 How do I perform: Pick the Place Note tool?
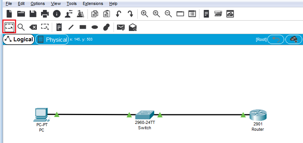click(x=59, y=27)
